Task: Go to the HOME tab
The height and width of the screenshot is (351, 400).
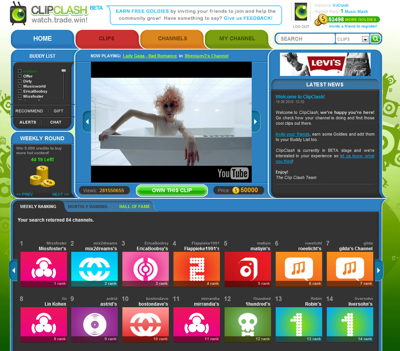Action: pos(42,38)
